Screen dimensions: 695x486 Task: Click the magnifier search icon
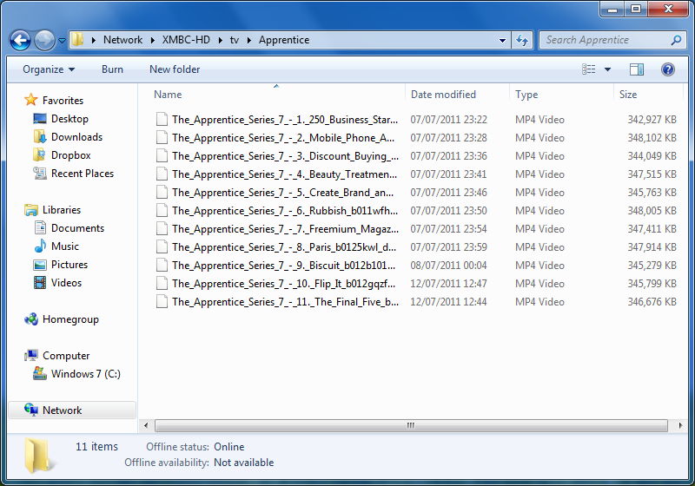click(676, 40)
